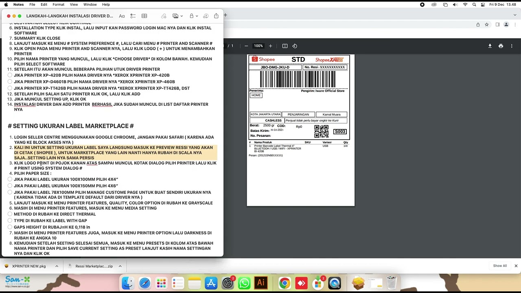521x293 pixels.
Task: Click the '# SETTING UKURAN LABEL MARKETPLACE #' heading
Action: pyautogui.click(x=71, y=126)
